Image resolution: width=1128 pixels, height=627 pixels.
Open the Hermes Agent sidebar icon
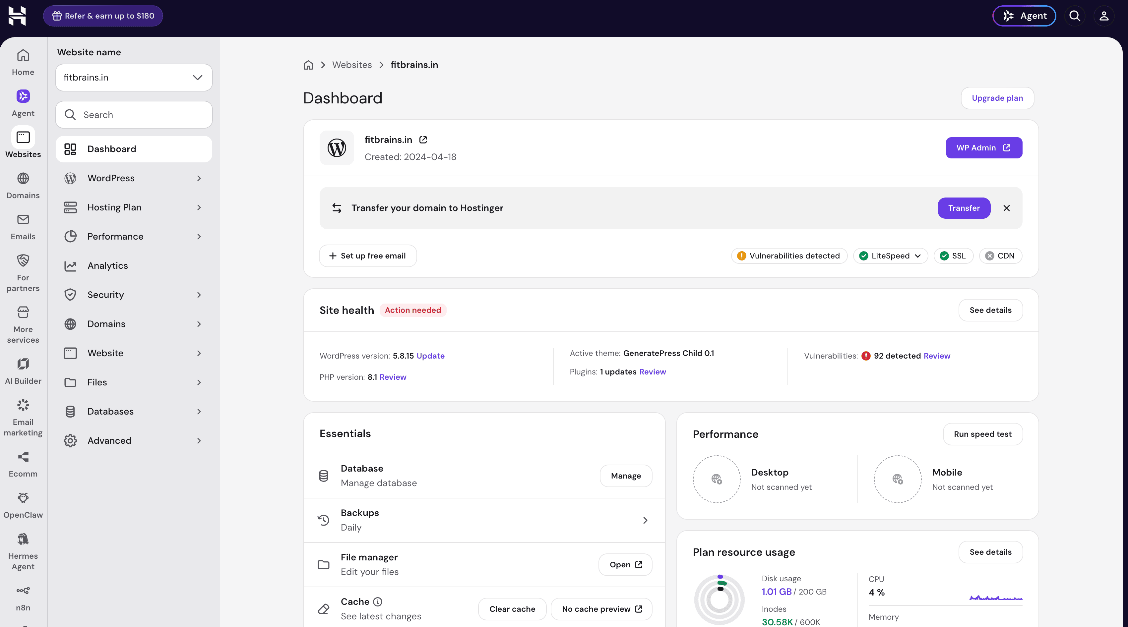(23, 539)
